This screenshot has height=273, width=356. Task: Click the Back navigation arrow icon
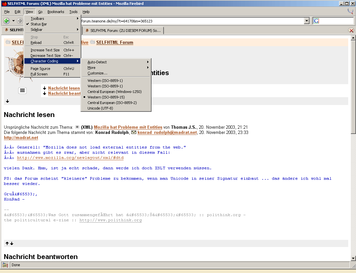[7, 21]
